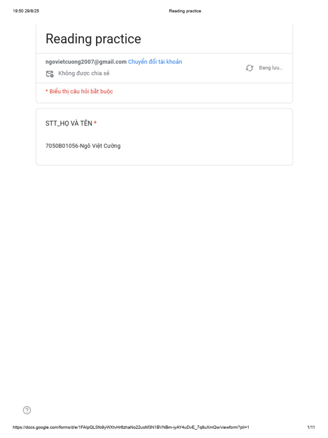The height and width of the screenshot is (438, 328).
Task: Click the Chuyển đổi tài khoản link
Action: click(x=155, y=62)
